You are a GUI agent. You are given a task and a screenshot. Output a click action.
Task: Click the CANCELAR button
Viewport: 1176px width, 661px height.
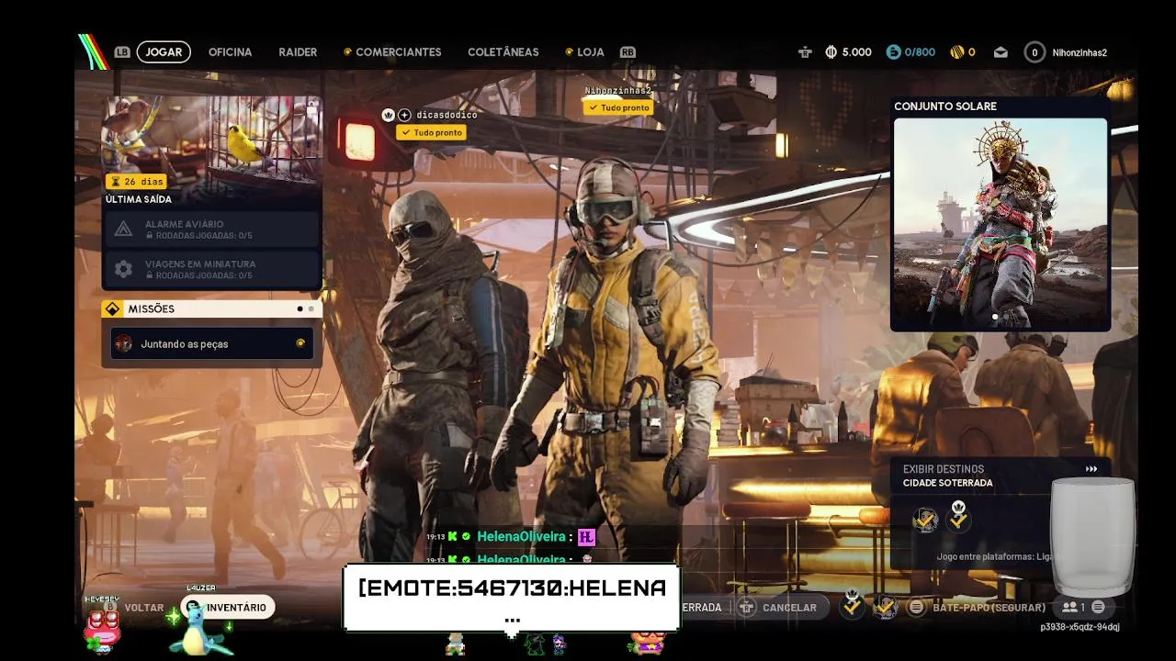(789, 608)
